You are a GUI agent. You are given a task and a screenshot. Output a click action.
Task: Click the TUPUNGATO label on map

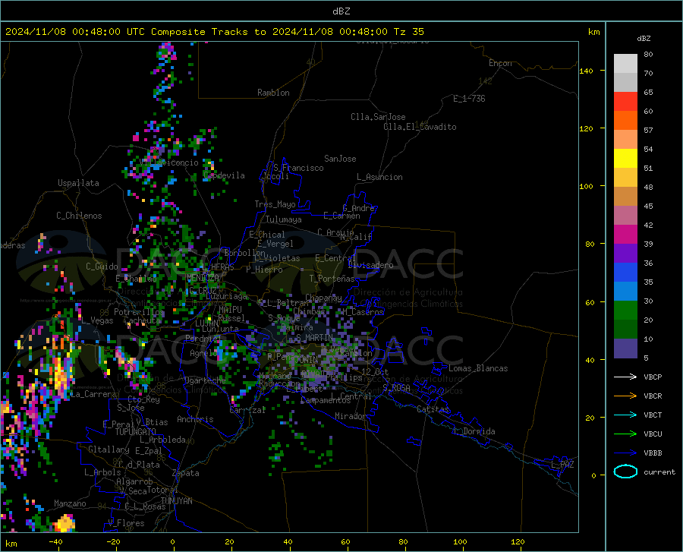pyautogui.click(x=136, y=432)
